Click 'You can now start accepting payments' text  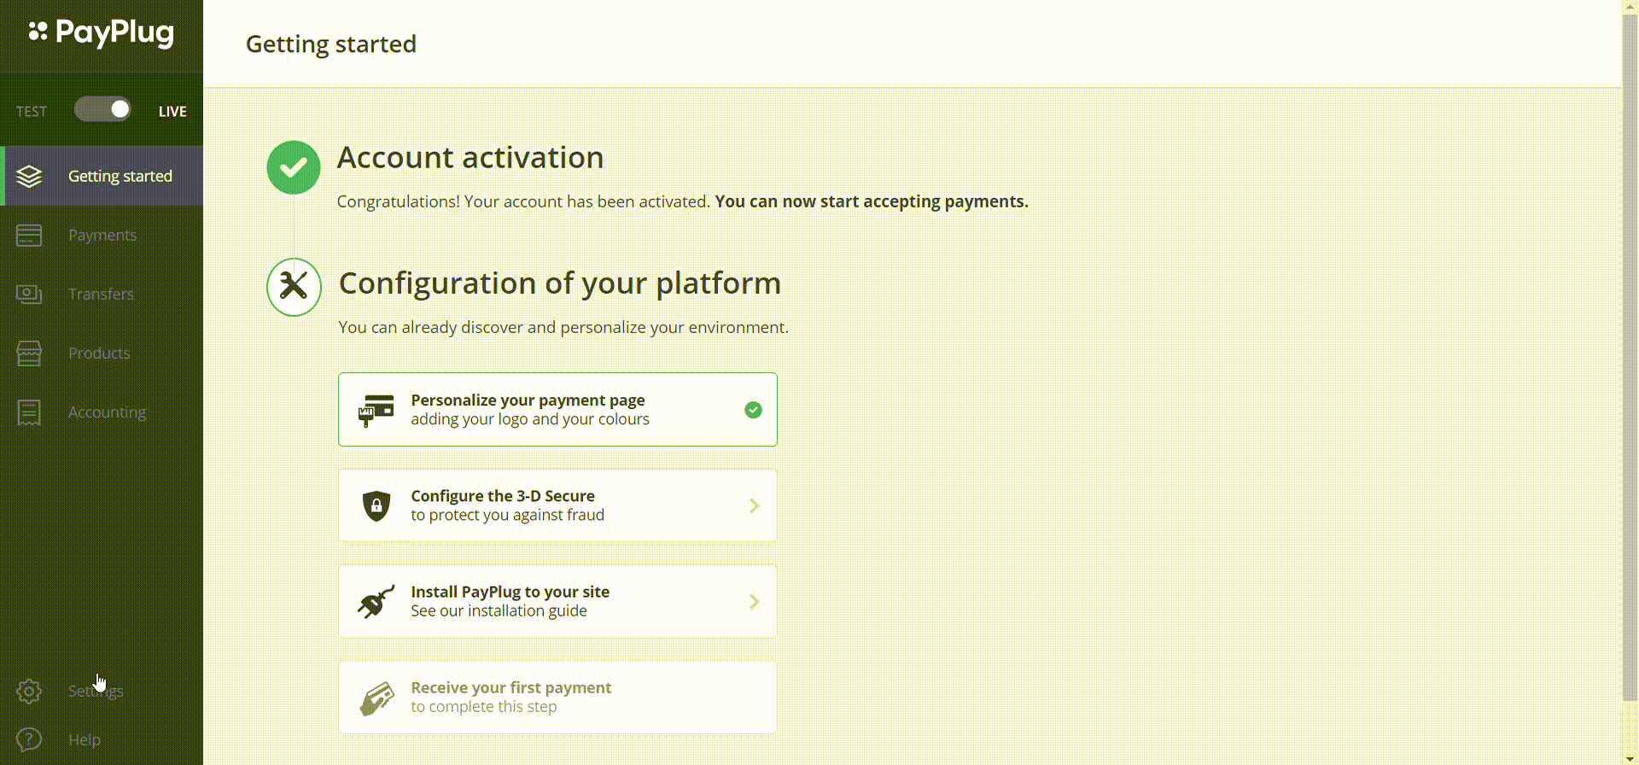pyautogui.click(x=872, y=201)
